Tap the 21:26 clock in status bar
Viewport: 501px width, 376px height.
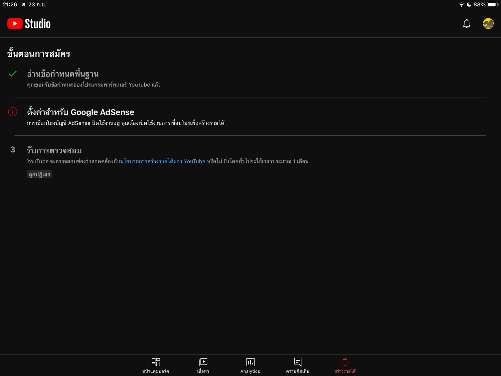point(10,5)
